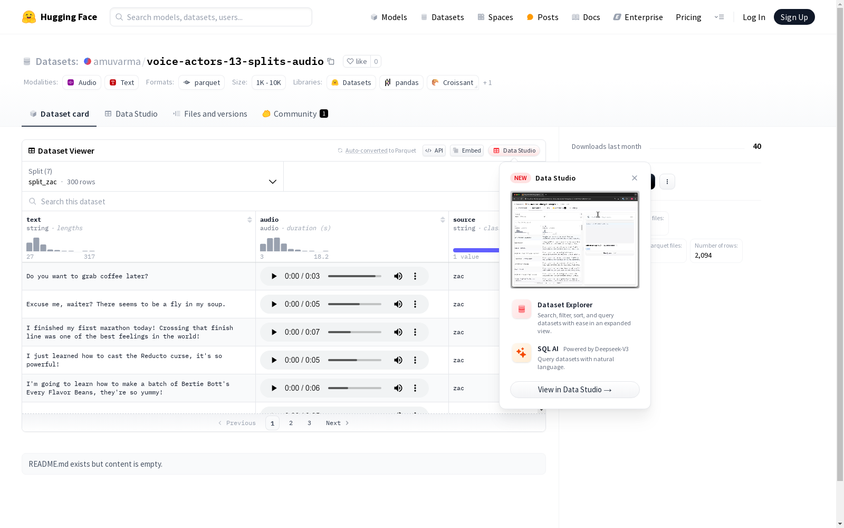Viewport: 844px width, 528px height.
Task: Click the Sign Up button
Action: tap(794, 17)
